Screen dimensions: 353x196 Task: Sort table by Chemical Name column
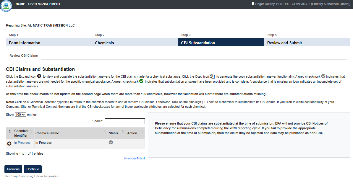point(47,133)
